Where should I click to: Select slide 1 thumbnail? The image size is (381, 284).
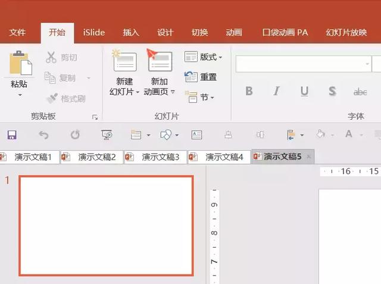106,226
